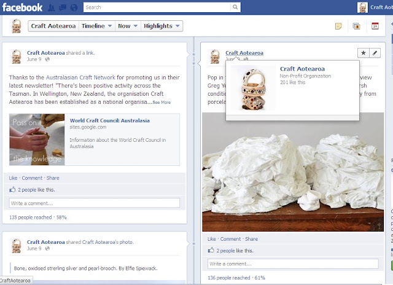Click the Craft Aotearoa profile picture in top bar
Viewport: 393px width, 285px height.
(362, 7)
